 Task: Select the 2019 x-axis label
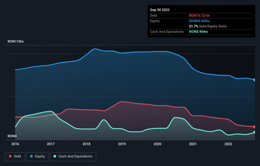pos(122,144)
